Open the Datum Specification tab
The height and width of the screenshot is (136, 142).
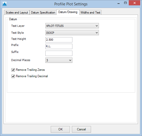[x=43, y=13]
